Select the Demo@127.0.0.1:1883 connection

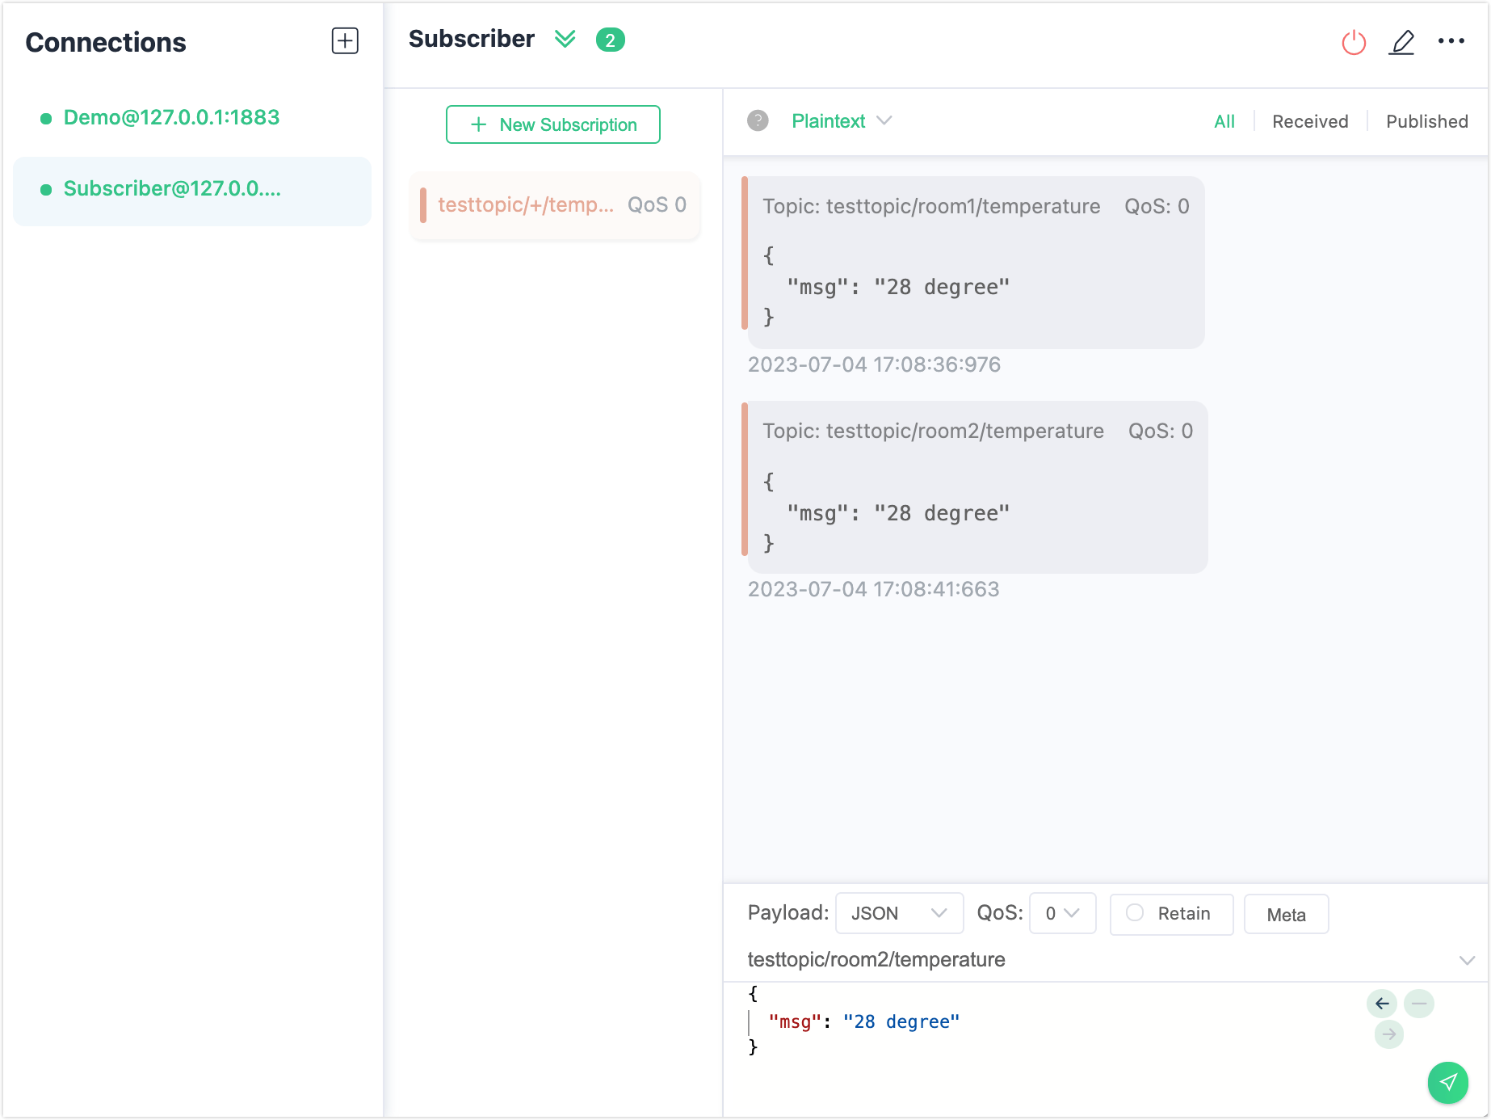[171, 117]
